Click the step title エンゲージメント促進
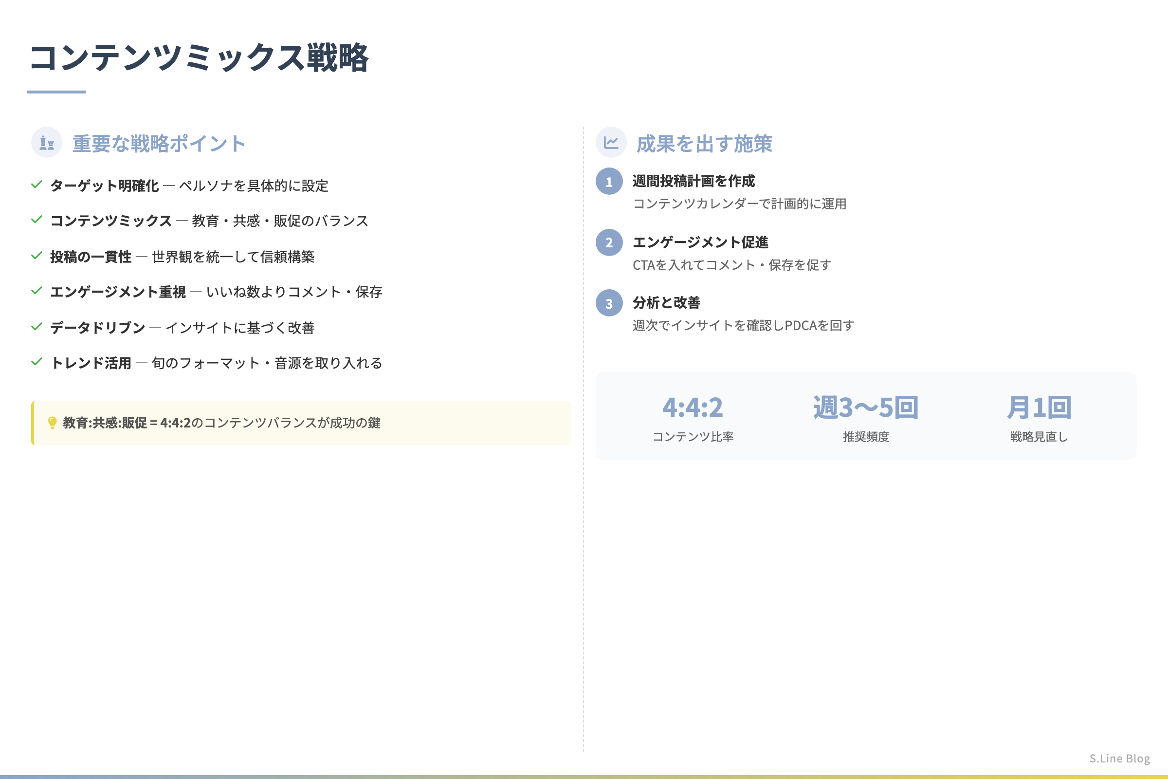This screenshot has height=779, width=1168. pos(700,242)
